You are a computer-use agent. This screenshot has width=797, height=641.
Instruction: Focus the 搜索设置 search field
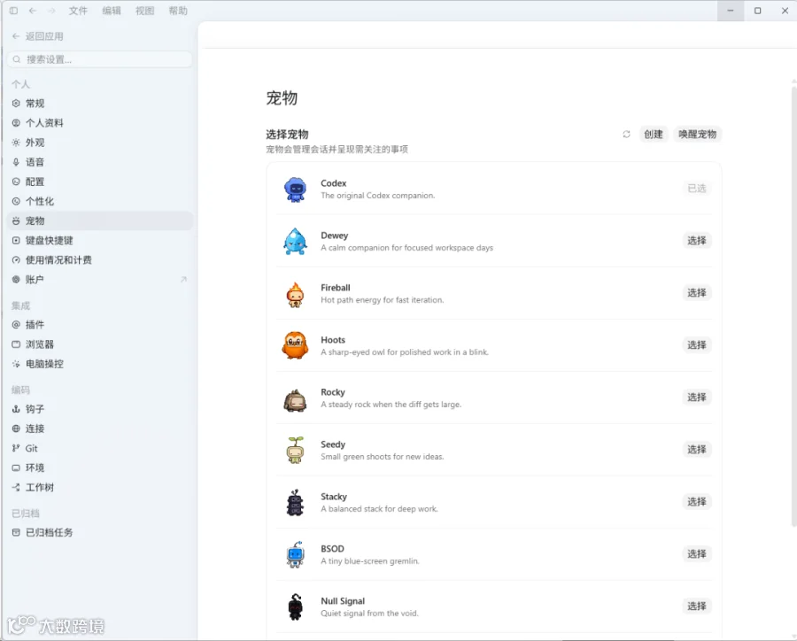(x=99, y=59)
